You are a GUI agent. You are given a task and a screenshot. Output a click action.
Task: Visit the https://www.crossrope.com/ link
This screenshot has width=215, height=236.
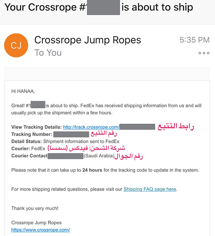click(x=40, y=230)
